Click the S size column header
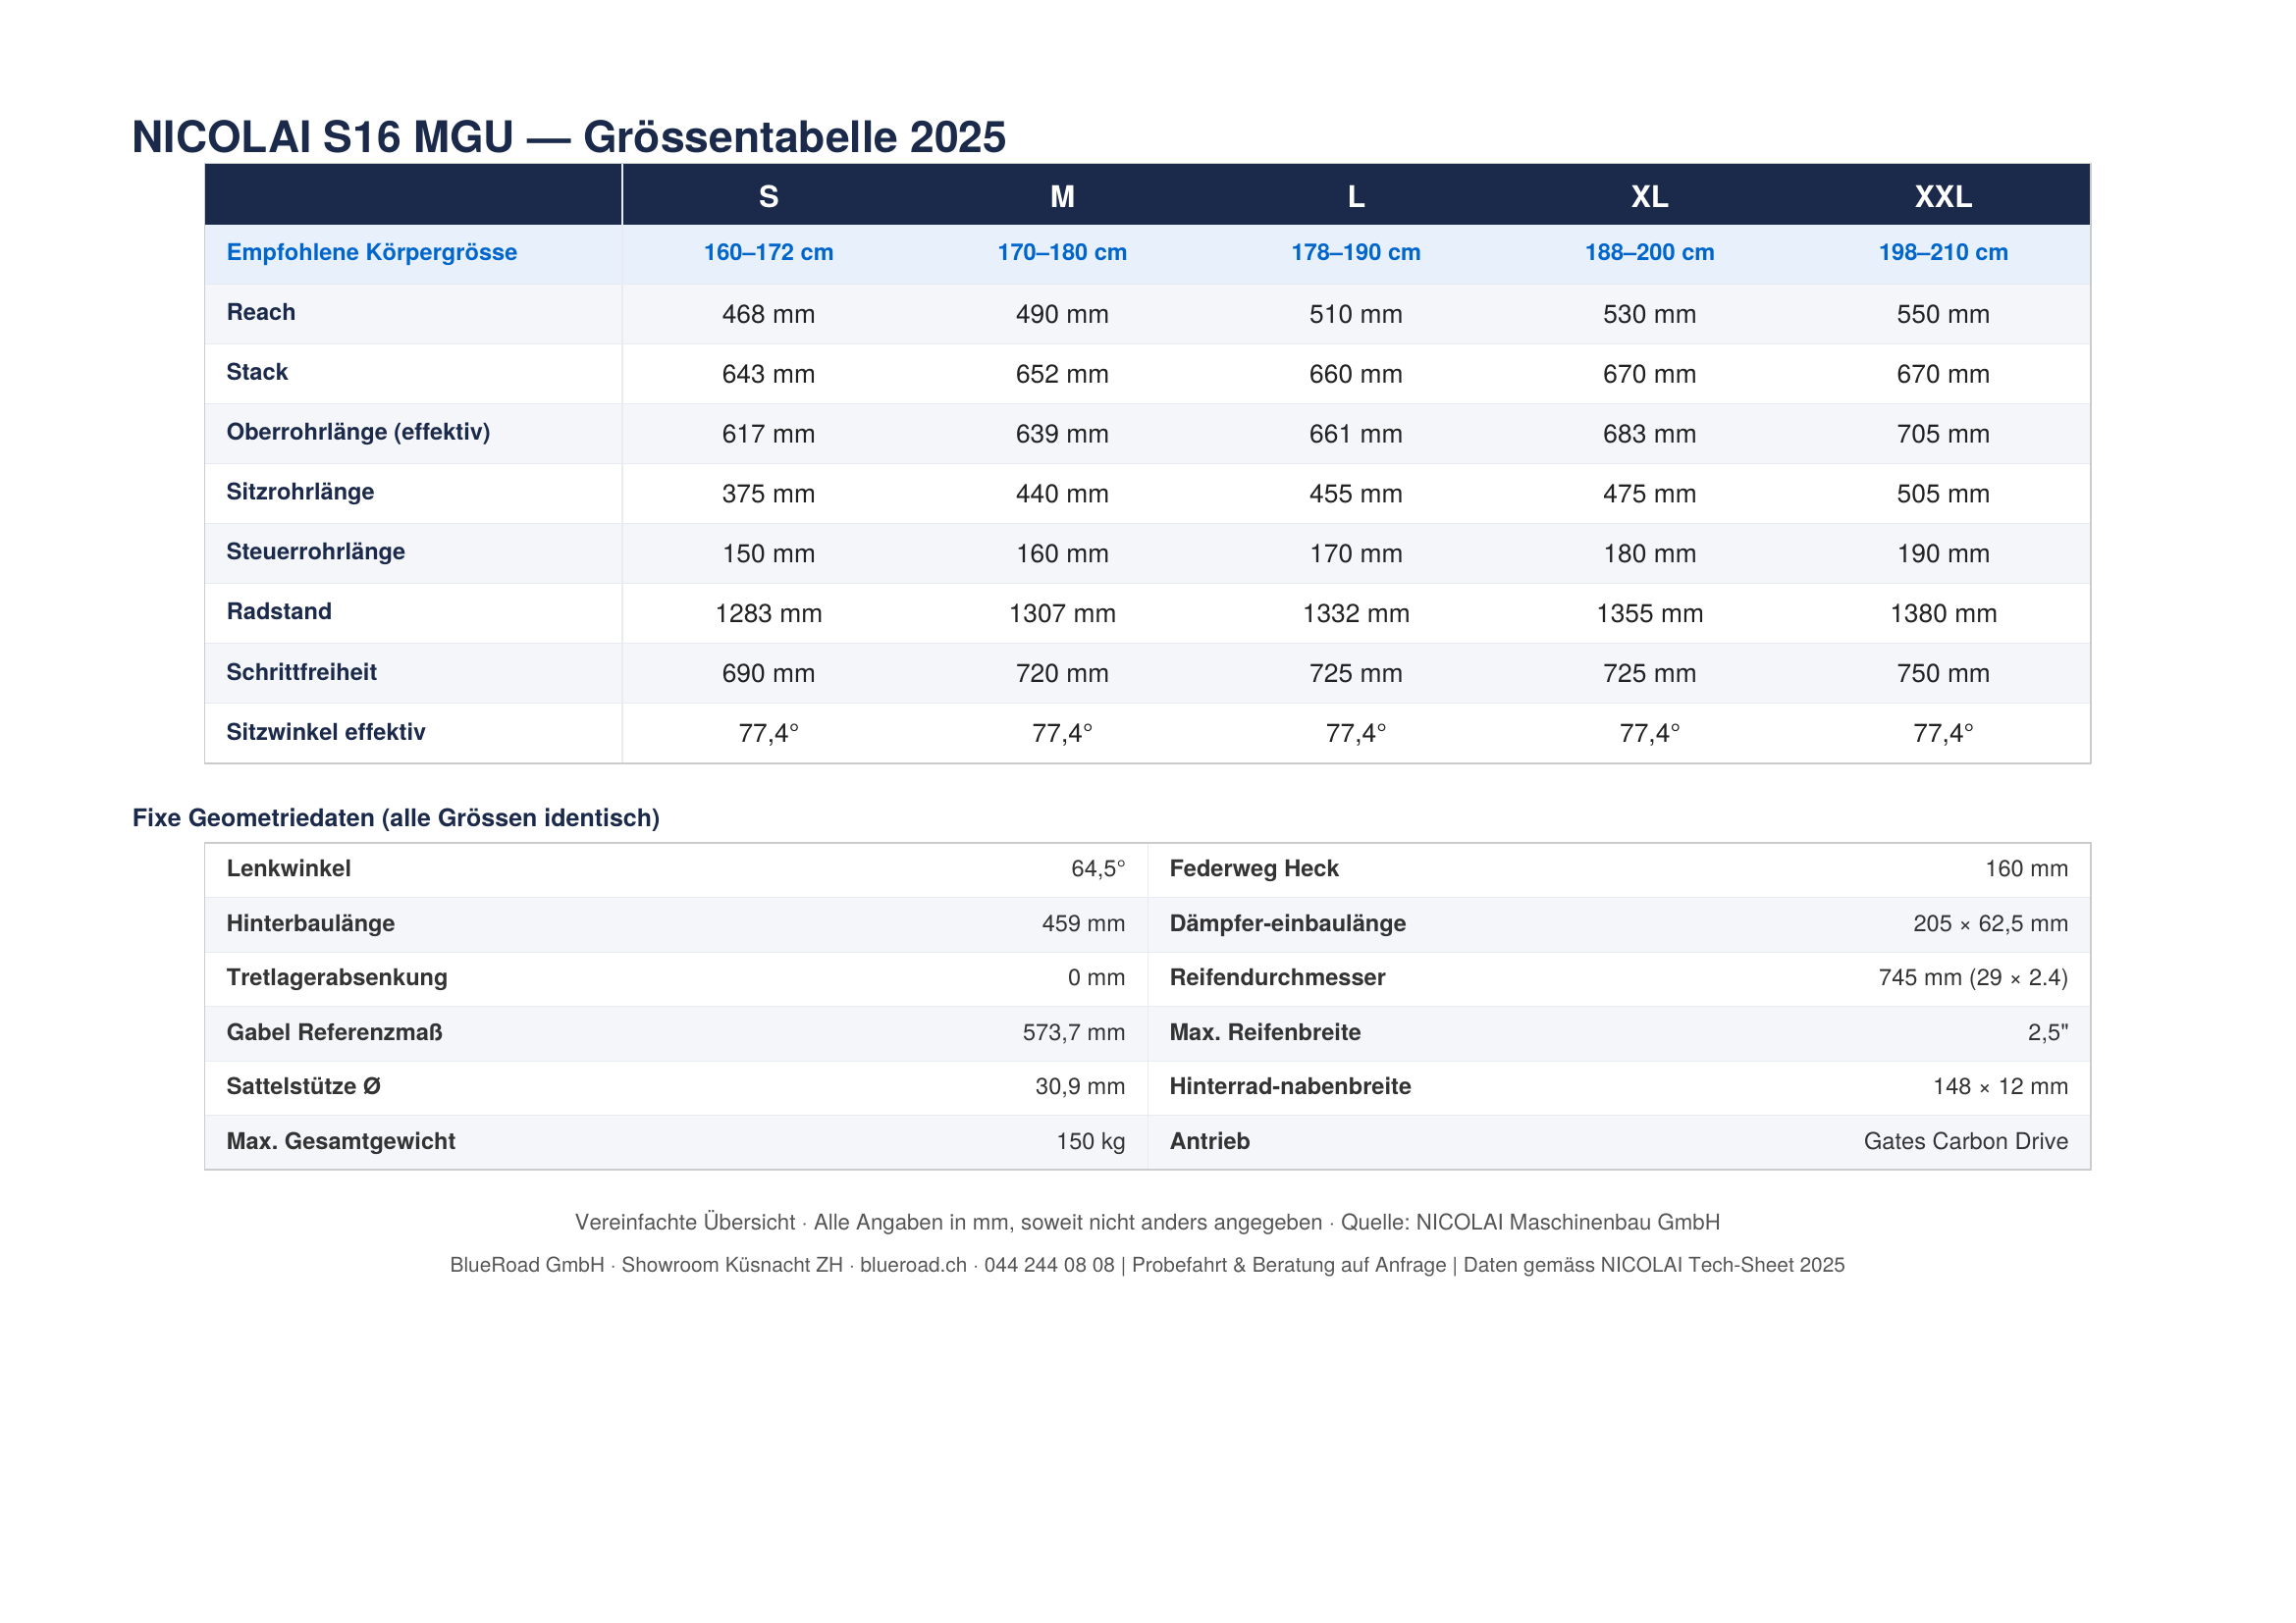Screen dimensions: 2296x1623 [x=768, y=196]
